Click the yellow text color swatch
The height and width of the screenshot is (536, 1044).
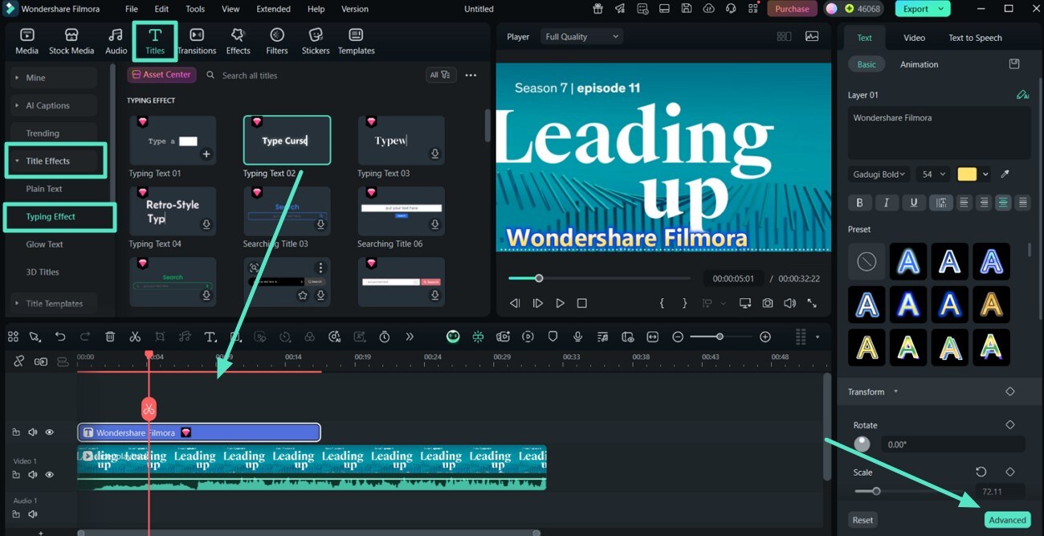[967, 174]
